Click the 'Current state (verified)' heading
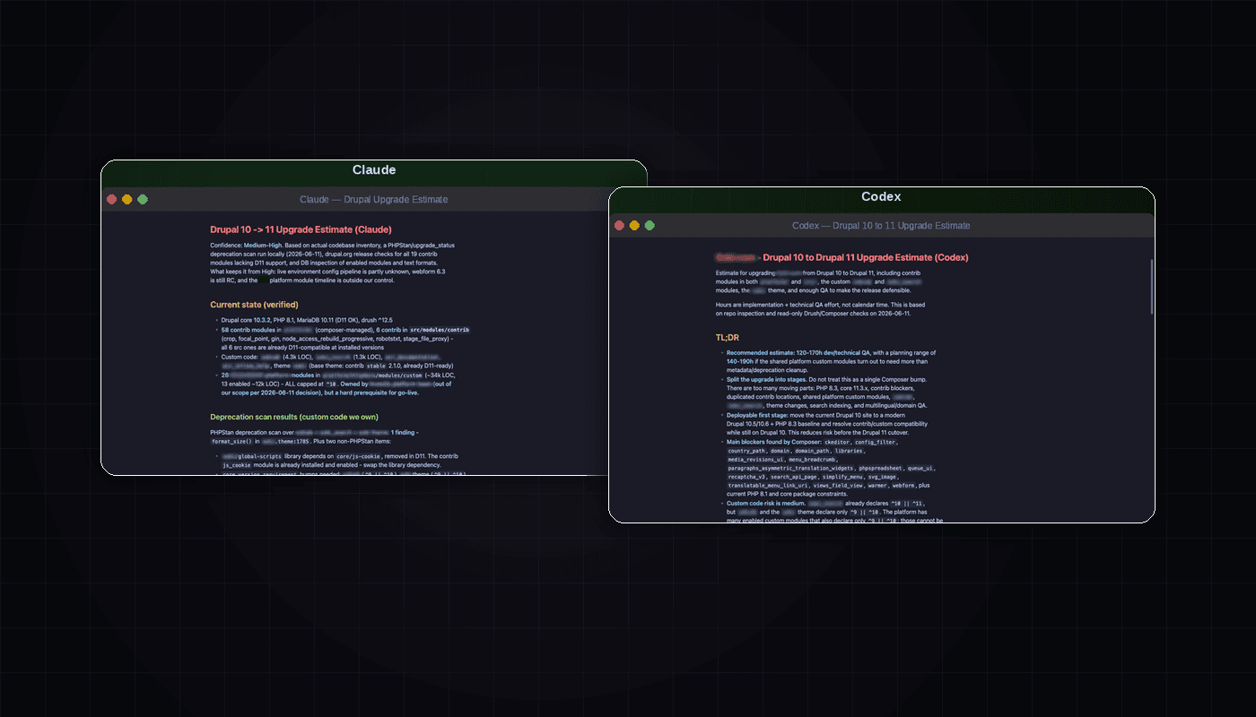The width and height of the screenshot is (1256, 717). (254, 305)
